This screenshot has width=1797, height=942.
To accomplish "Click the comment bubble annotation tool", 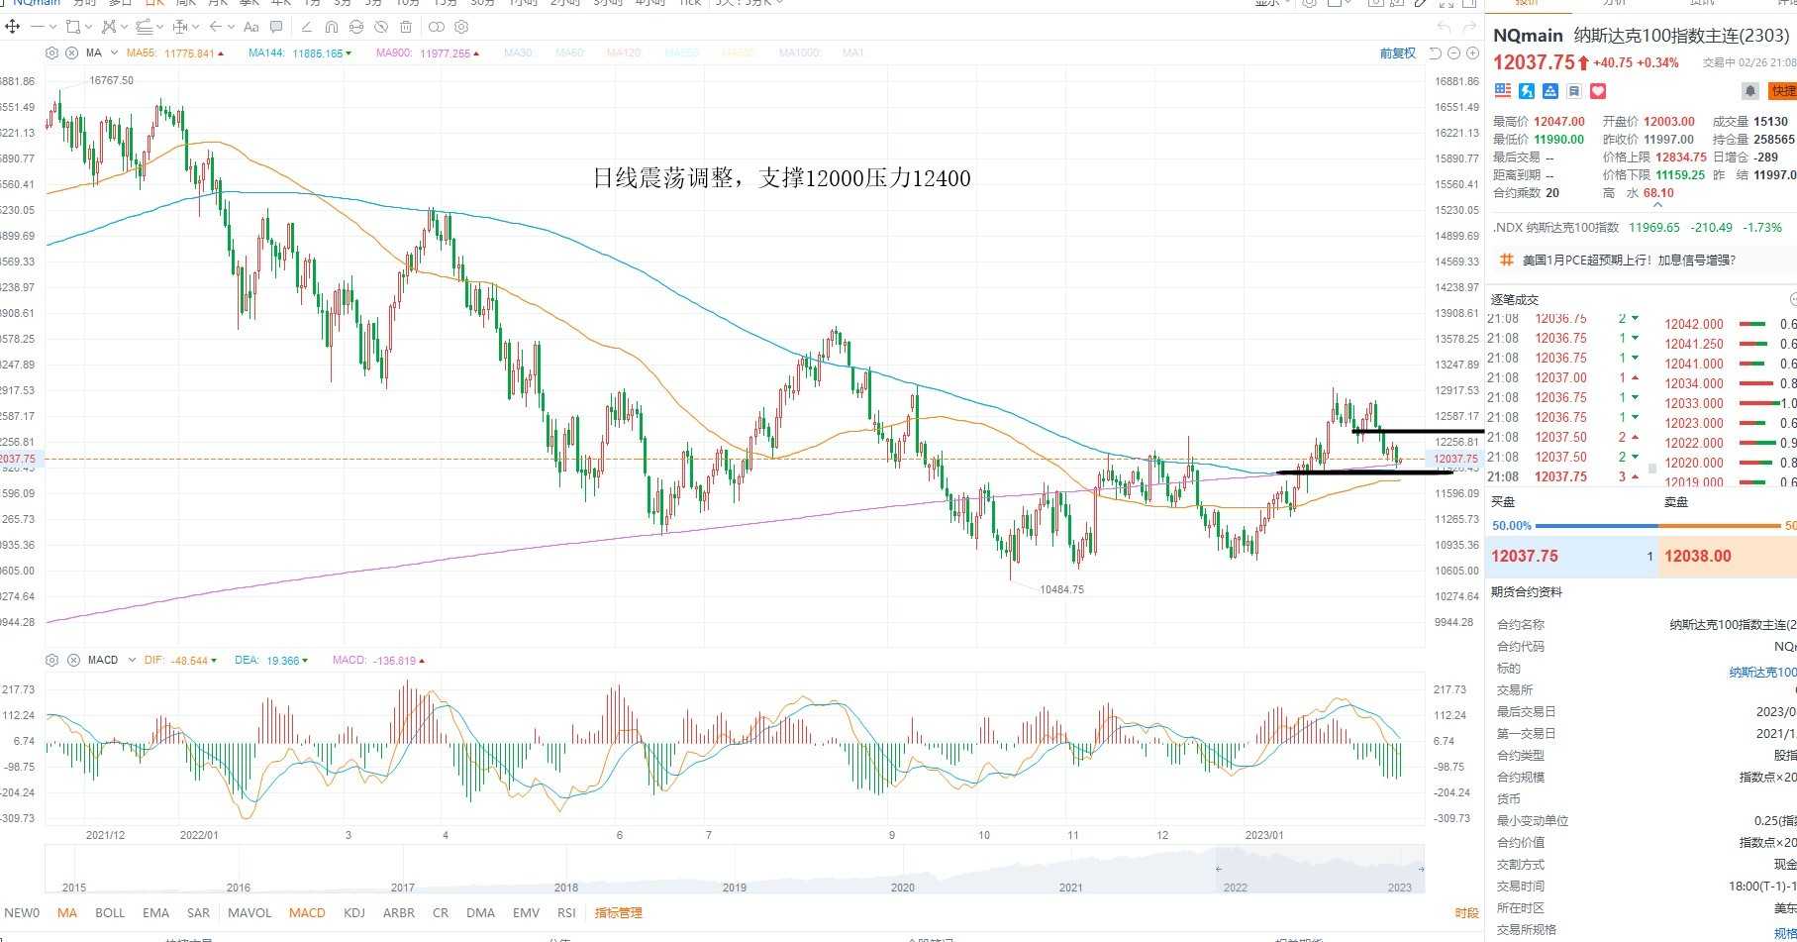I will [276, 27].
